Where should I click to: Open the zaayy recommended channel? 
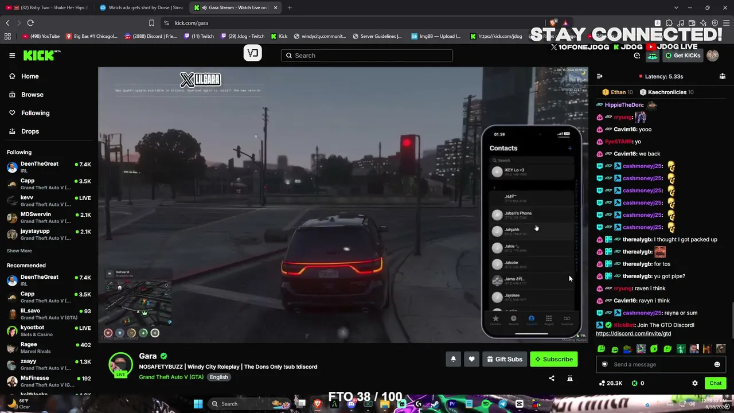[49, 364]
